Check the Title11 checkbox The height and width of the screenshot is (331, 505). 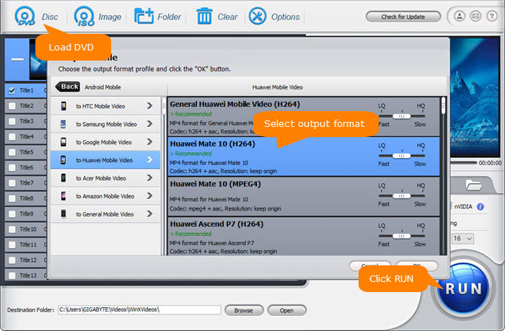pyautogui.click(x=12, y=245)
